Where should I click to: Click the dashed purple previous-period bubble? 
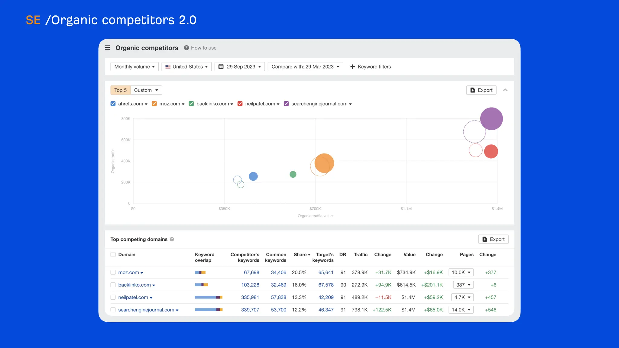tap(475, 132)
